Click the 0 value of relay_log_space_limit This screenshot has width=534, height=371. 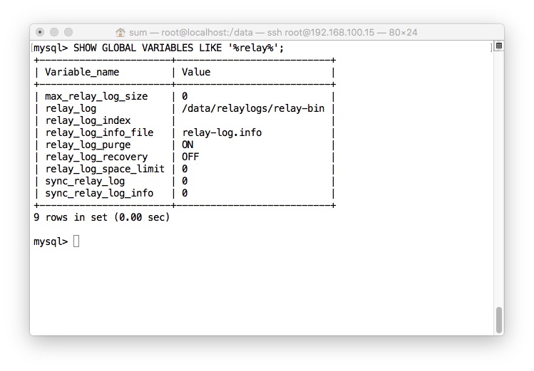(185, 169)
